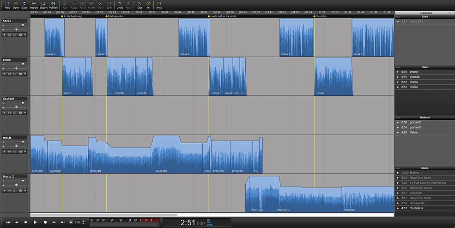Viewport: 455px width, 228px height.
Task: Click the 'music makes me smile' marker
Action: pos(223,16)
